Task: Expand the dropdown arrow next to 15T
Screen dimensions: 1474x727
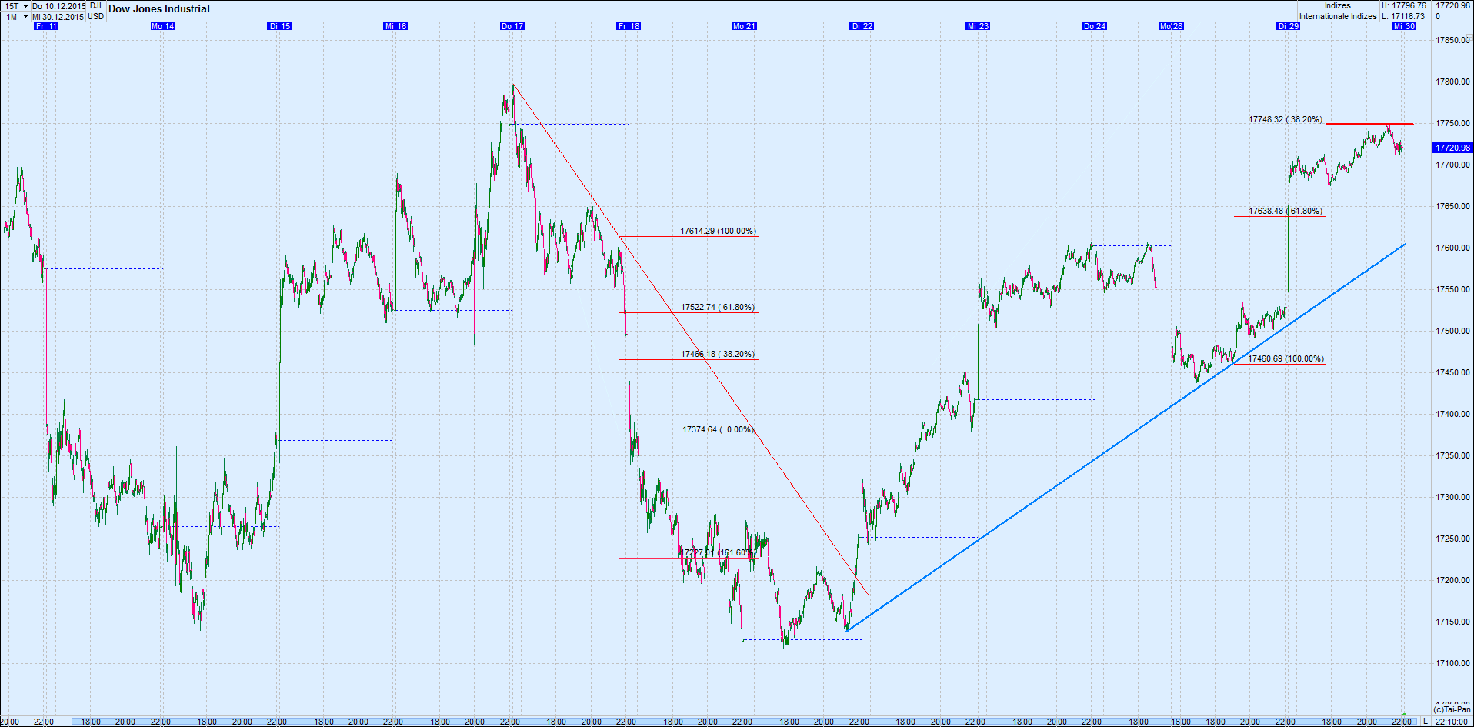Action: click(x=25, y=5)
